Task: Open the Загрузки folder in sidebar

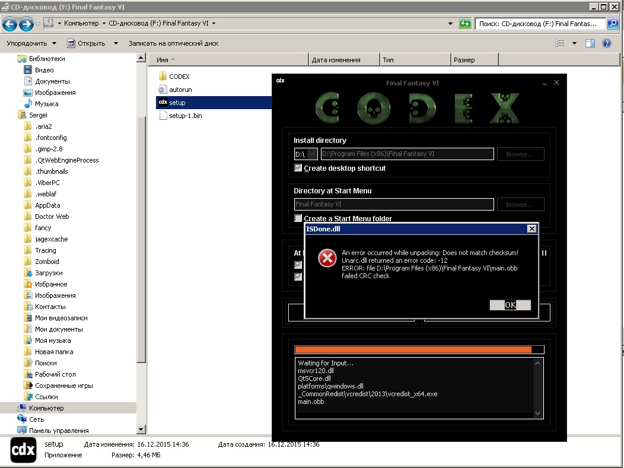Action: [48, 273]
